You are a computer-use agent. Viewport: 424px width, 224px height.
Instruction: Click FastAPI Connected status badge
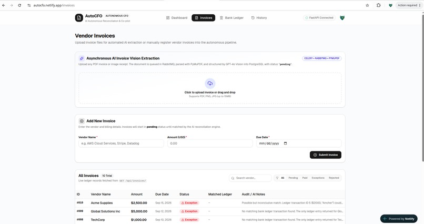pos(319,18)
